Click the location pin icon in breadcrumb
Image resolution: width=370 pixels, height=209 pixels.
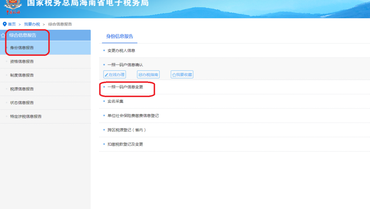coord(4,24)
